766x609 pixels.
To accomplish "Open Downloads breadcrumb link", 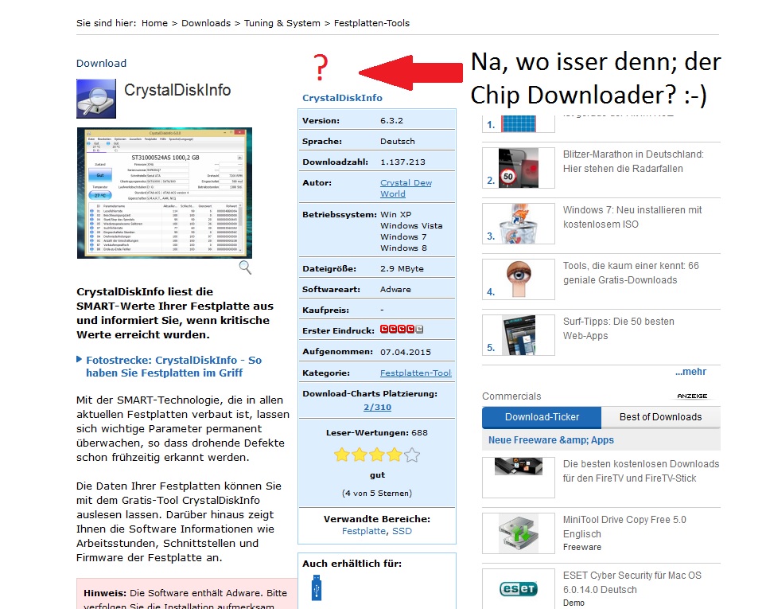I will 206,23.
